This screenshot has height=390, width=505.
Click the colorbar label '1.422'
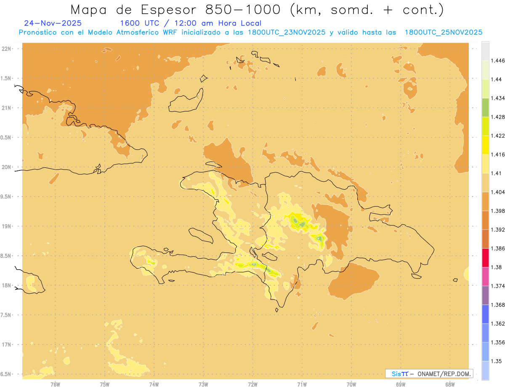coord(498,135)
